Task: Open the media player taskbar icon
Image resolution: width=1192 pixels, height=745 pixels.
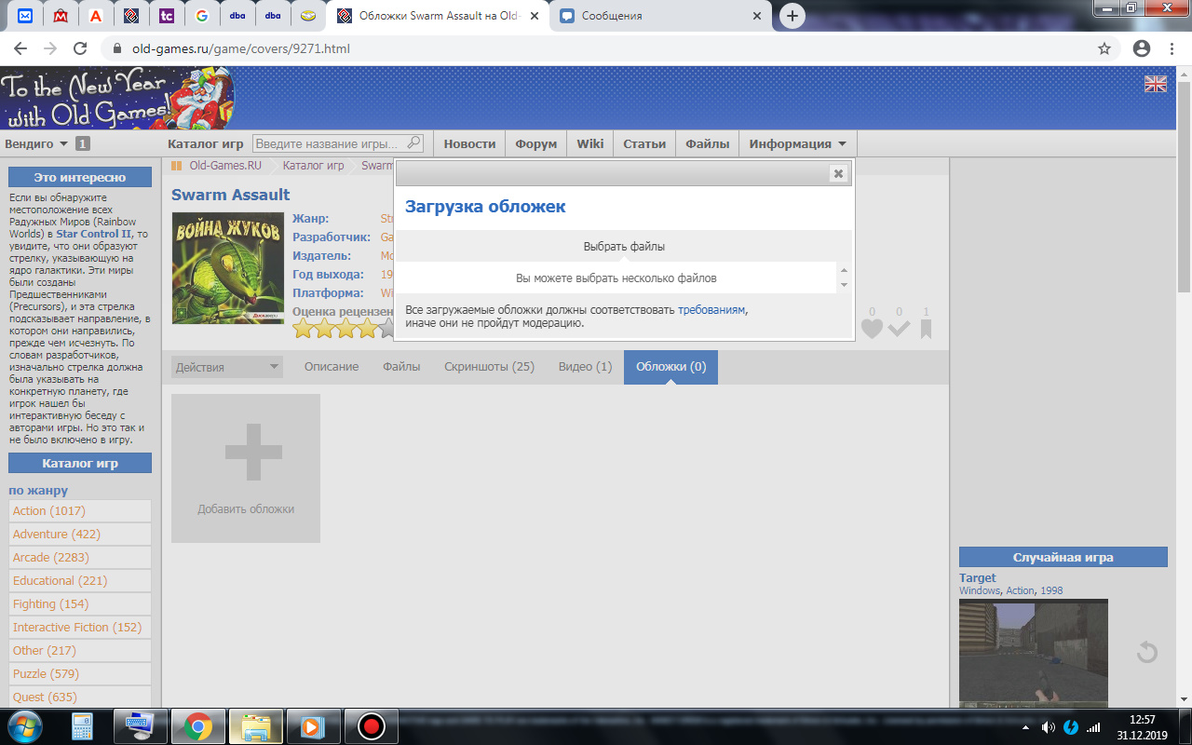Action: pos(314,725)
